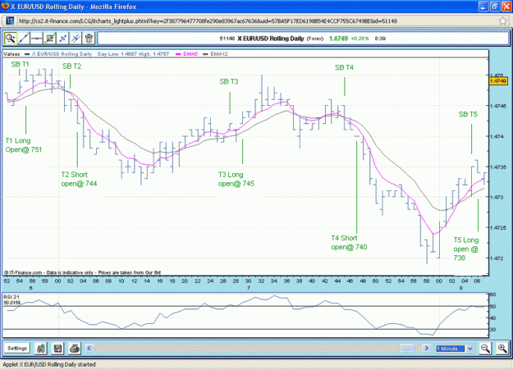Click the Settings button

coord(17,348)
